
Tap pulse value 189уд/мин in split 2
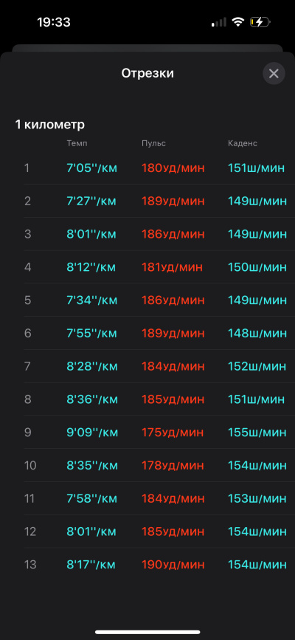coord(173,202)
